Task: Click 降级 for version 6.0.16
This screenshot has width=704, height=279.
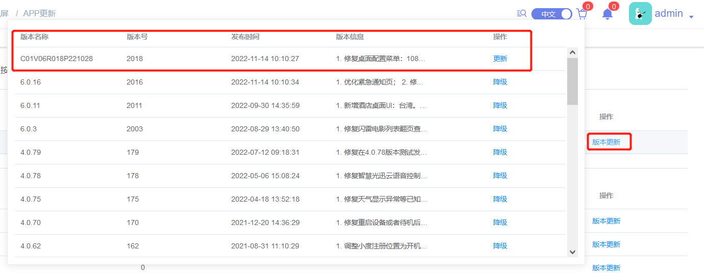Action: pos(500,82)
